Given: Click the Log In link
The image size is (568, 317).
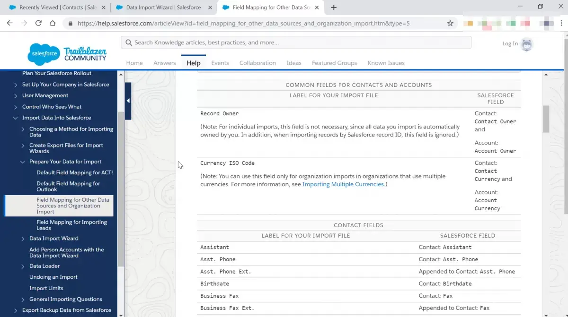Looking at the screenshot, I should tap(510, 43).
